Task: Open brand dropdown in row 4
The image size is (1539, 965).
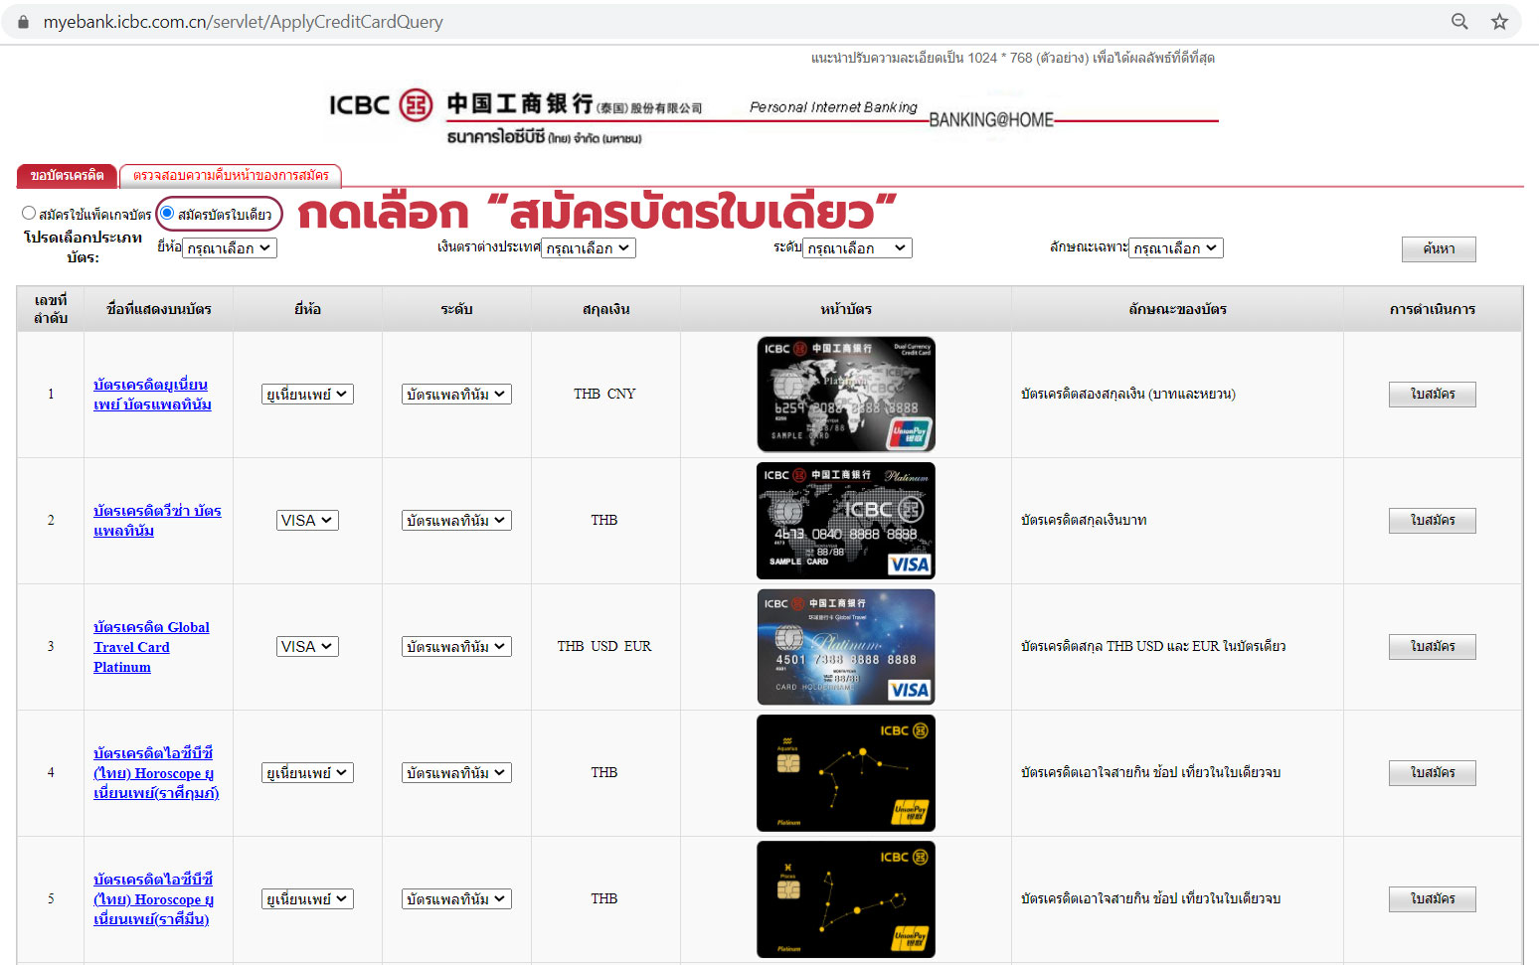Action: click(307, 772)
